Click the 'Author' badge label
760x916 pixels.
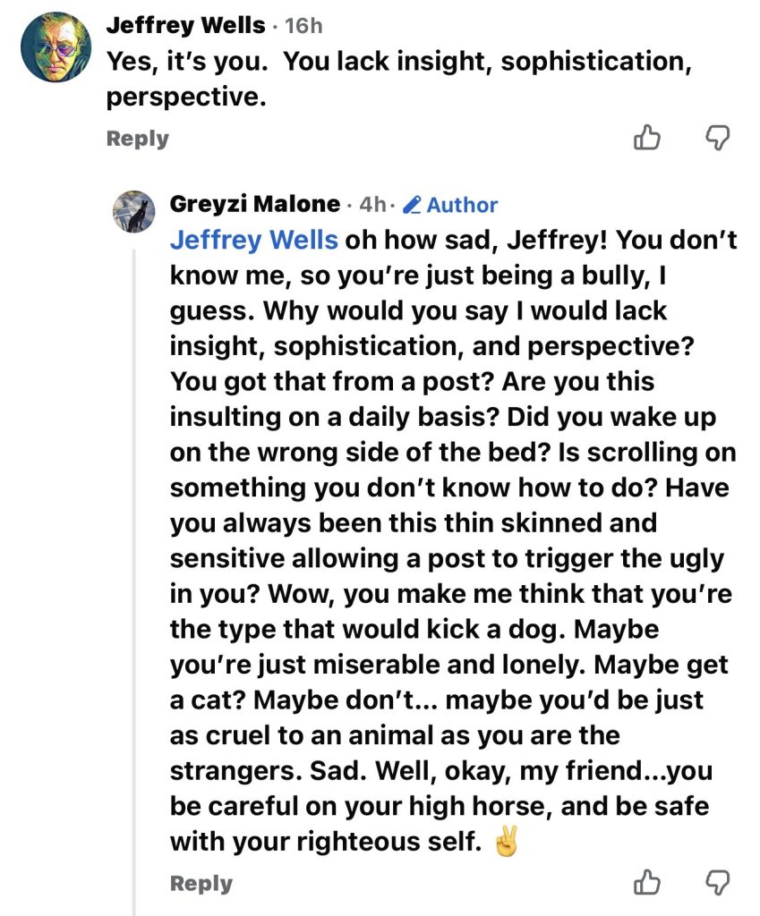coord(462,206)
